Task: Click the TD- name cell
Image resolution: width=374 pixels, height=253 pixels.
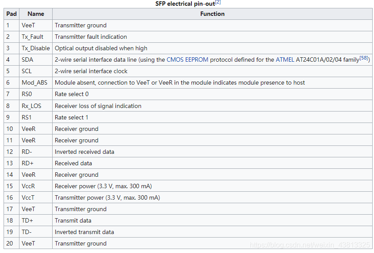Action: click(x=36, y=232)
